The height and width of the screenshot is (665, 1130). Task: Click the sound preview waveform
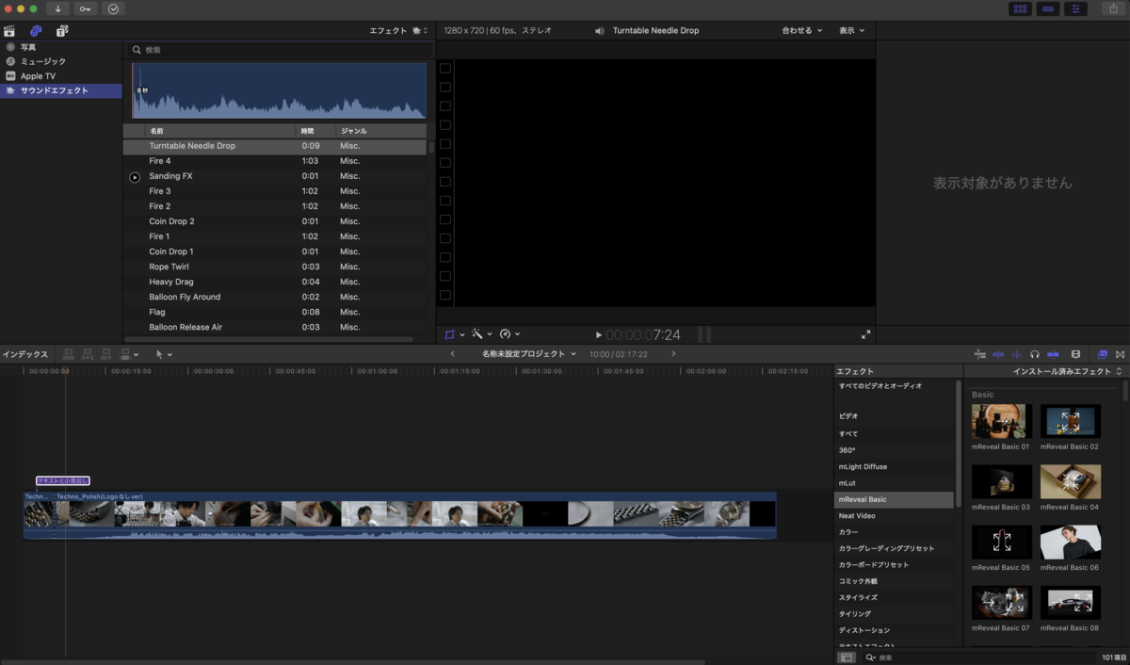[279, 90]
